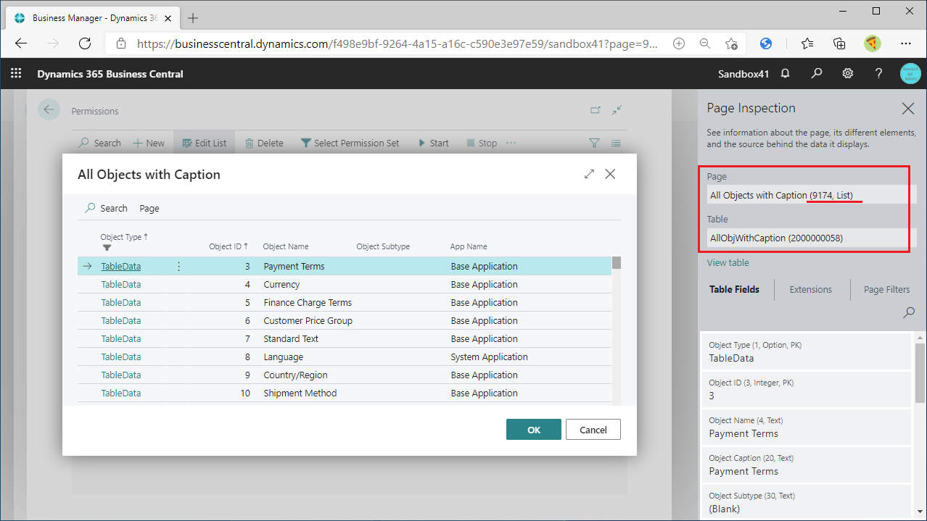Open the Object Type column filter
The width and height of the screenshot is (927, 521).
click(107, 247)
